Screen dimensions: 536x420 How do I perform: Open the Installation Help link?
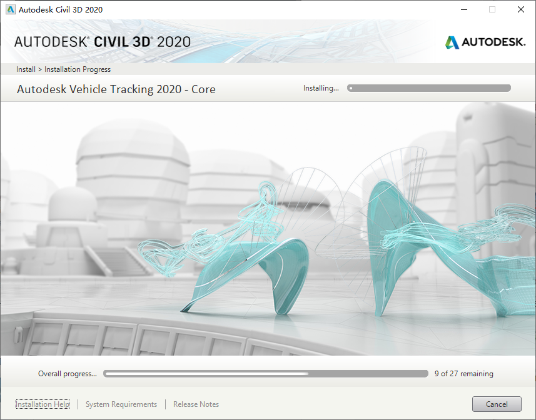43,404
